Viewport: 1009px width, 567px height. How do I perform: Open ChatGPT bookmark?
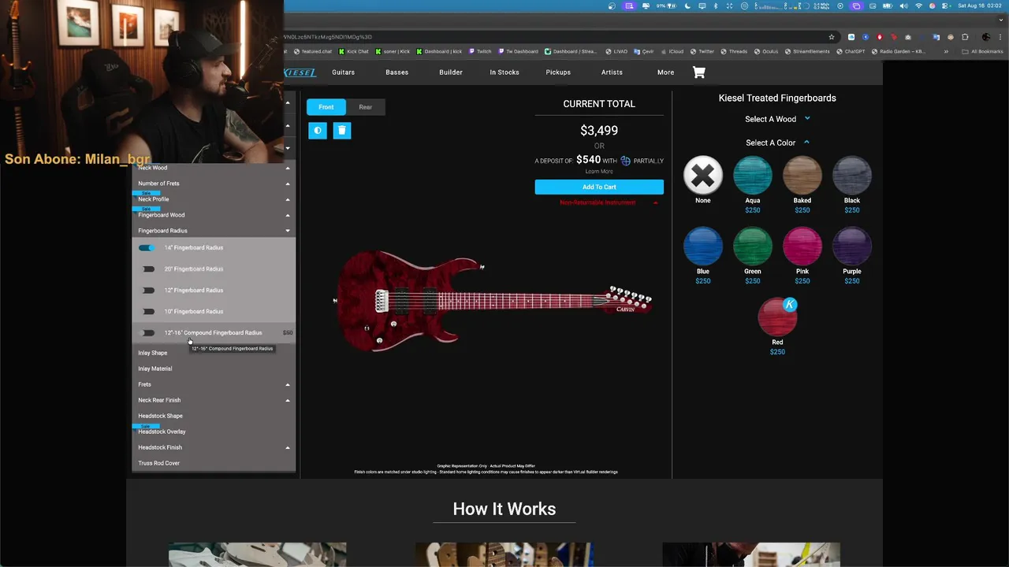[x=850, y=51]
